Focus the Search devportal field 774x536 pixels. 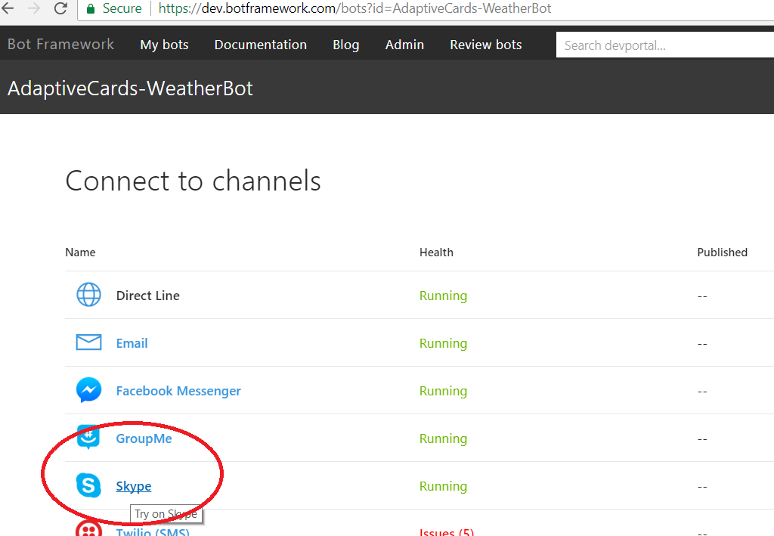pos(665,45)
